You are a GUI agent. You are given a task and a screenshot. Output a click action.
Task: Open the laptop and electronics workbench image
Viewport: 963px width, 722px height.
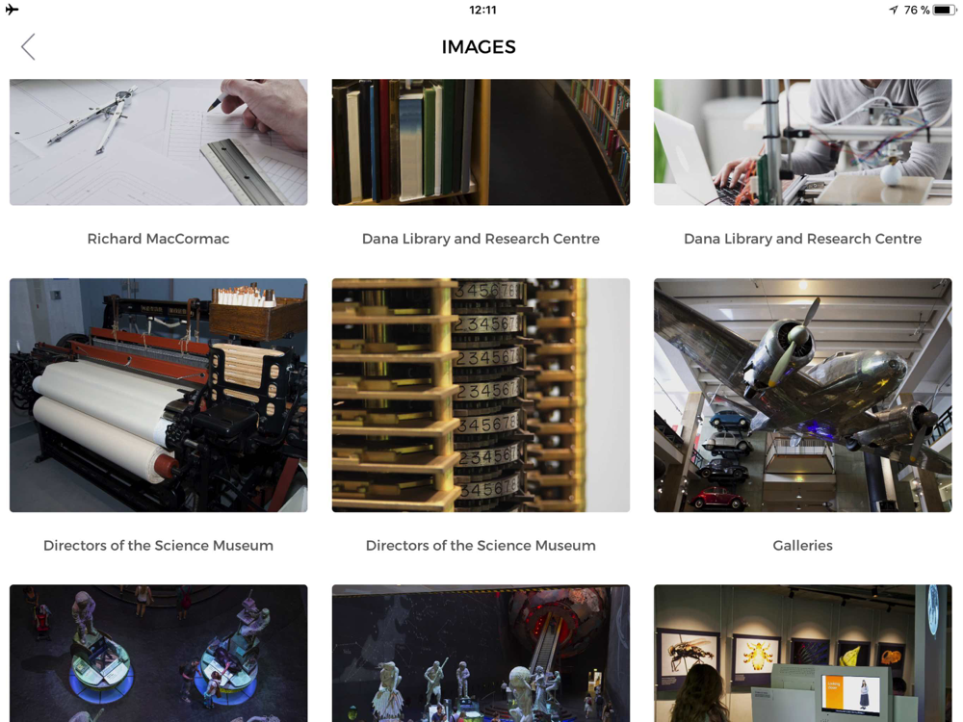803,142
